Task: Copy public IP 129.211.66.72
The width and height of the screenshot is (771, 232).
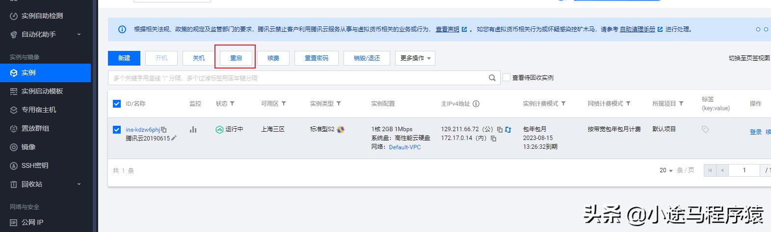Action: [x=500, y=130]
